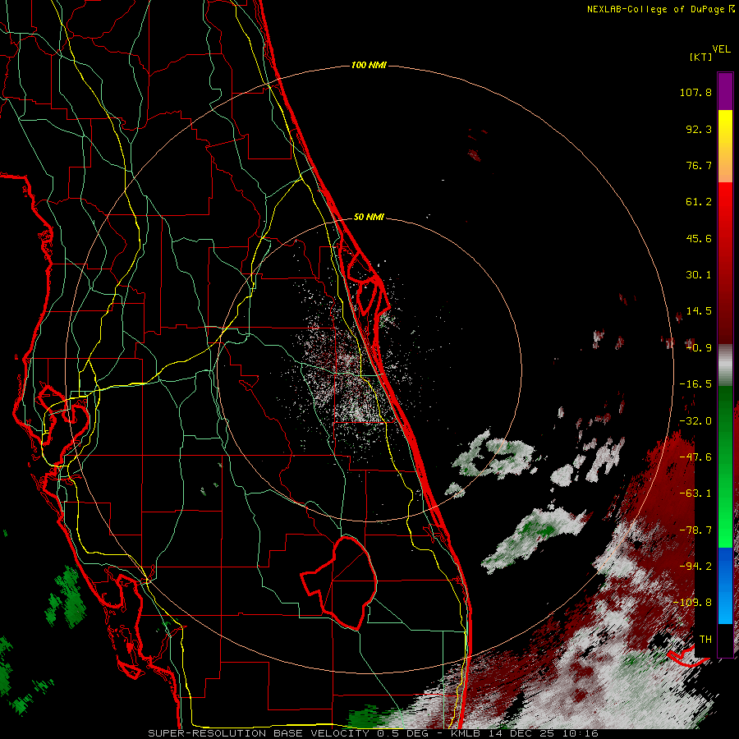739x739 pixels.
Task: Pick the yellow-orange segment of the color bar
Action: click(x=725, y=146)
